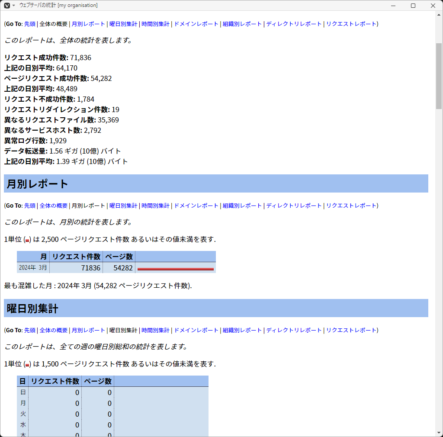
Task: Select the 上記の日別平均: 48,489 line
Action: coord(41,89)
